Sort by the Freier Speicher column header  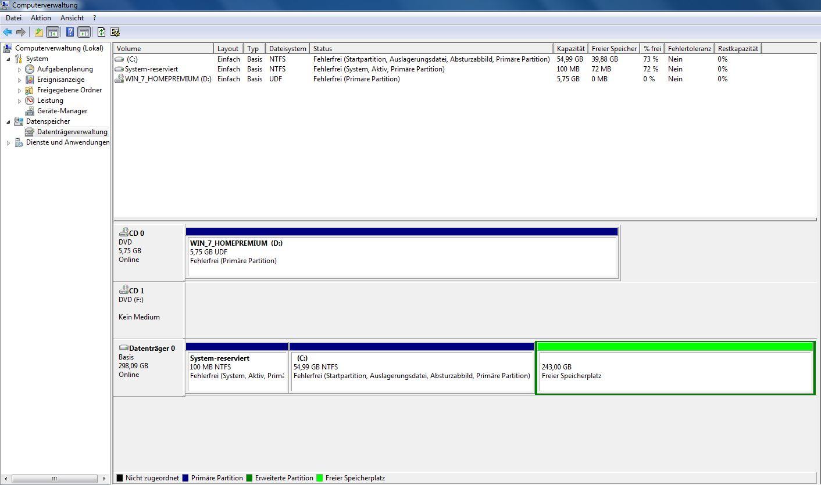click(x=614, y=49)
